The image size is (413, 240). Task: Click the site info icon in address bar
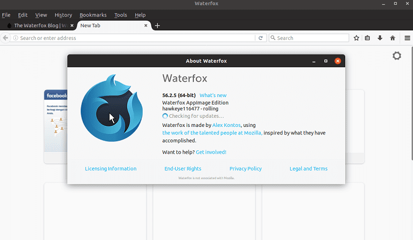pos(15,38)
